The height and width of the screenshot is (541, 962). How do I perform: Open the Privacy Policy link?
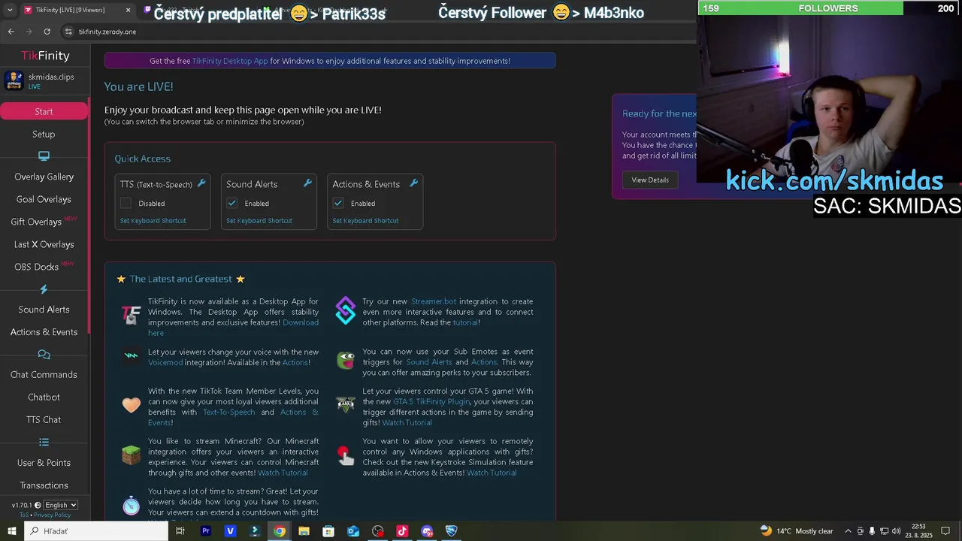tap(52, 515)
